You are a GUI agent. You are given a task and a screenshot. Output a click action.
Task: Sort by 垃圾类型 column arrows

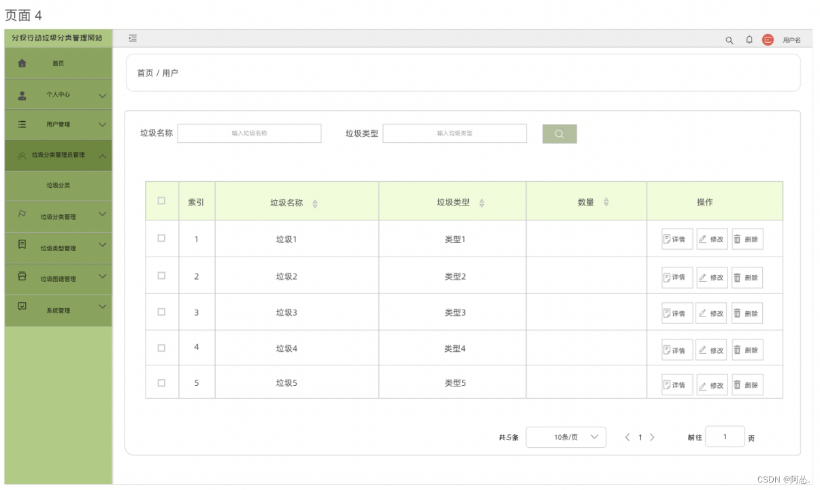point(482,203)
